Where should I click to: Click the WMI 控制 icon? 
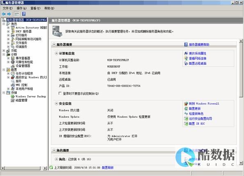click(13, 85)
